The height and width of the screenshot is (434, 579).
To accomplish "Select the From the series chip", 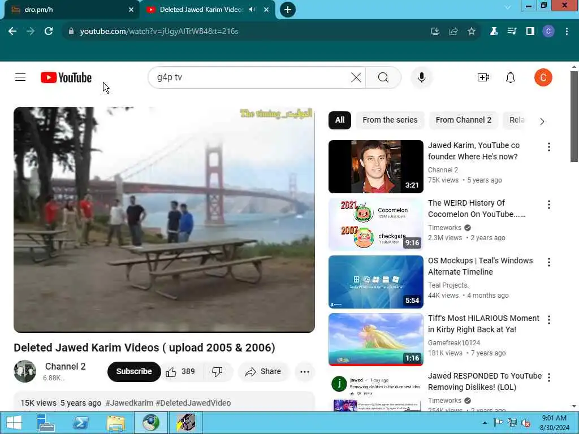I will 390,120.
